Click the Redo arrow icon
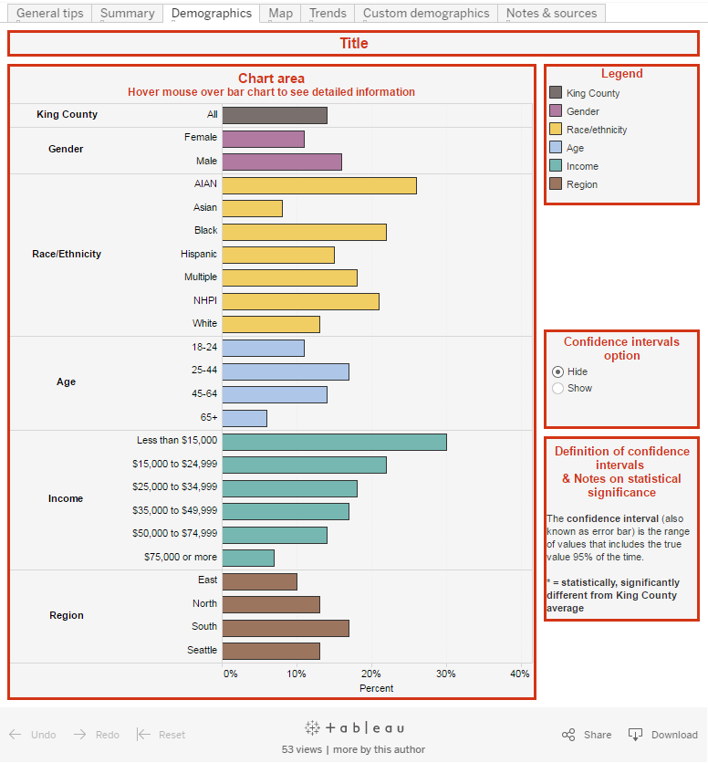 coord(79,735)
